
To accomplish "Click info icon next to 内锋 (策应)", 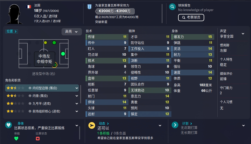I will point(30,96).
